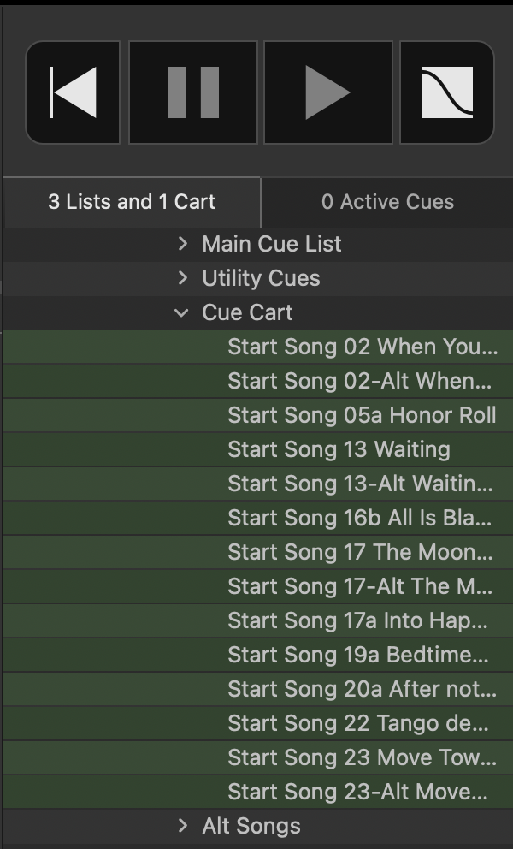Expand the Utility Cues list

pyautogui.click(x=183, y=278)
